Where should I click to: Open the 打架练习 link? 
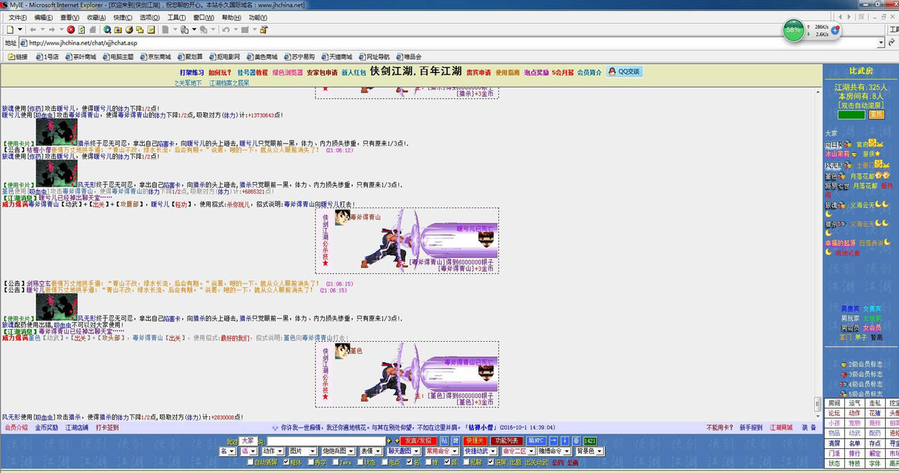point(192,72)
